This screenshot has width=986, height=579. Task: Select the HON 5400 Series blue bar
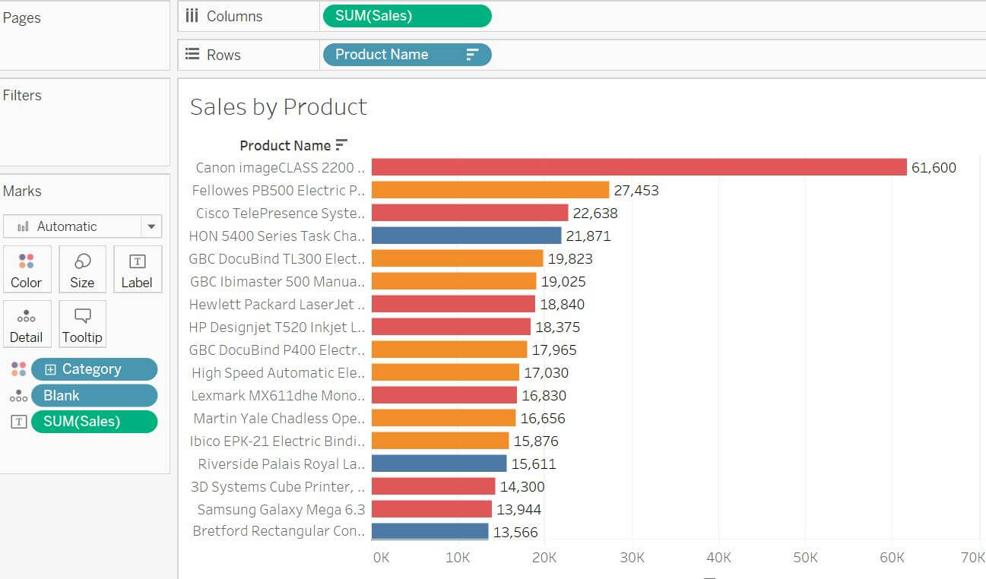point(467,236)
